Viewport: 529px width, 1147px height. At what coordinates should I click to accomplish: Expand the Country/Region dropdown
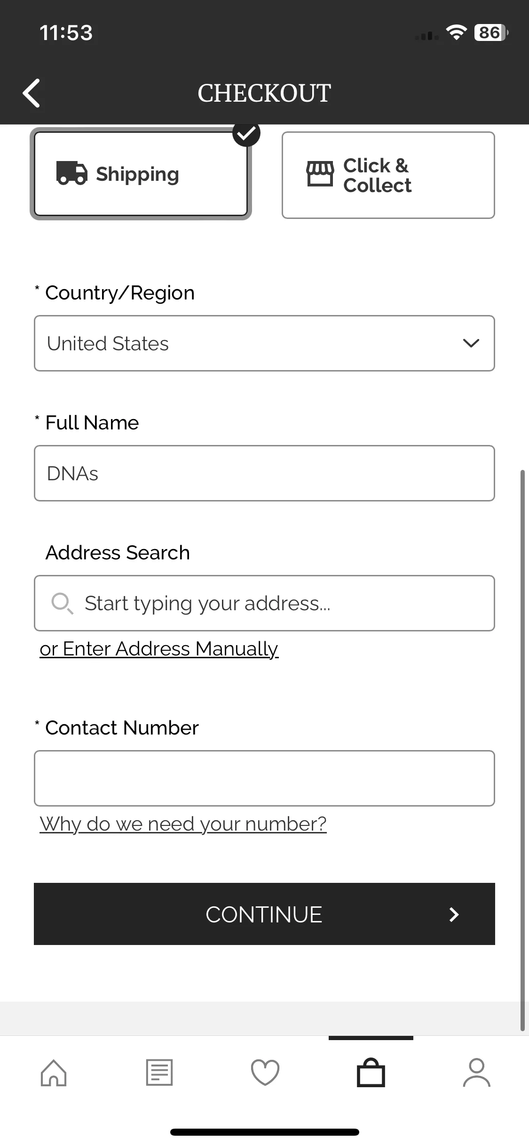point(264,343)
